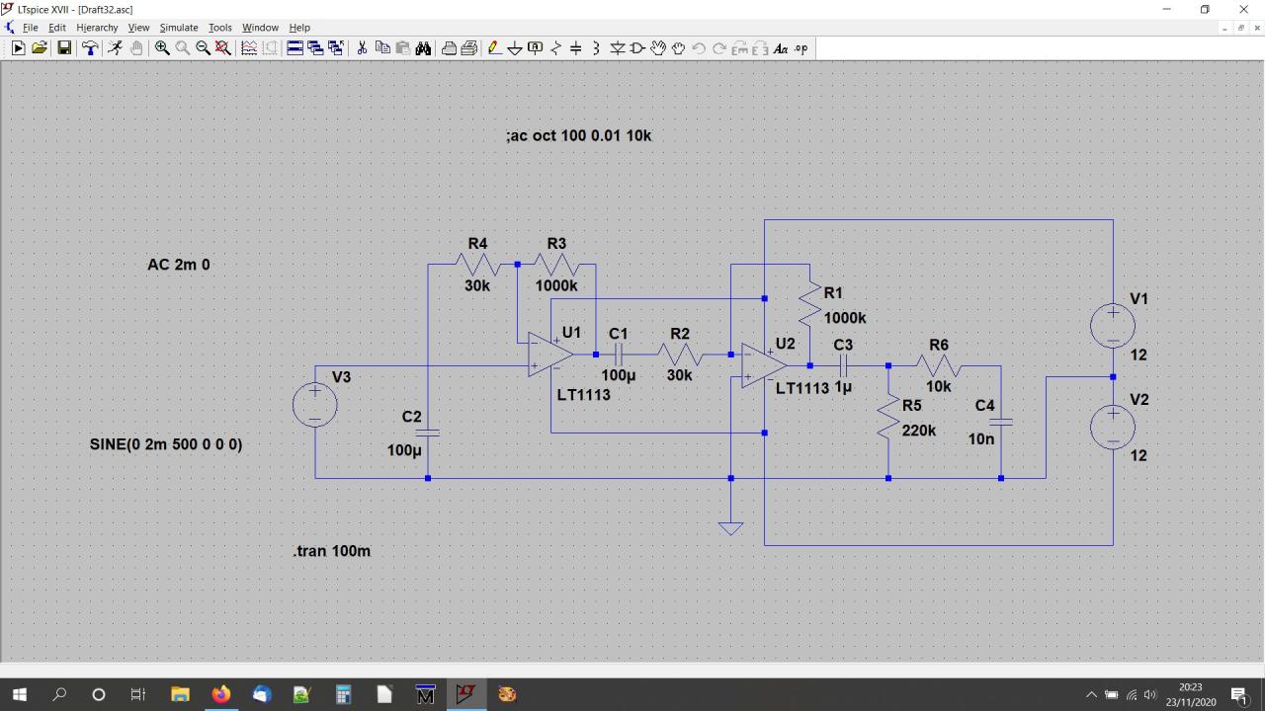Viewport: 1265px width, 711px height.
Task: Pick the Diode placement tool
Action: pos(618,48)
